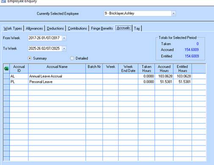Click the From Week date field 2017-26 01/07/2017
The image size is (214, 165).
(x=45, y=38)
